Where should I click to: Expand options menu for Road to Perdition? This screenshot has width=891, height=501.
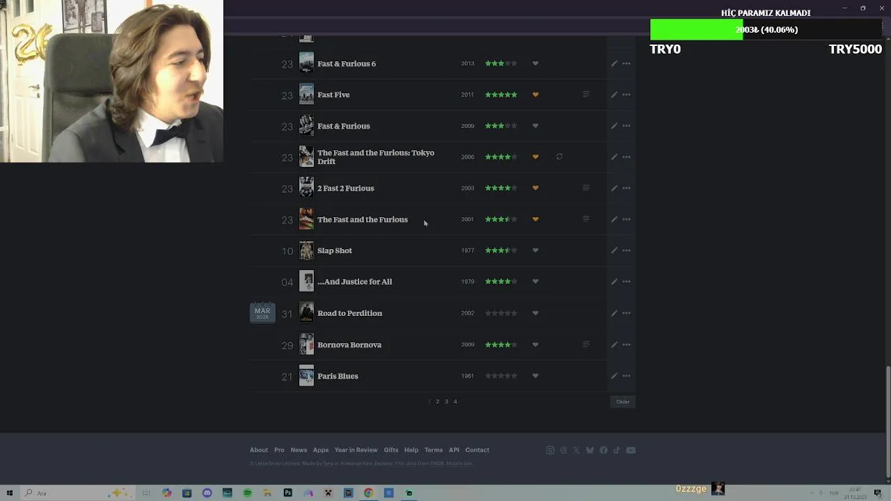626,313
